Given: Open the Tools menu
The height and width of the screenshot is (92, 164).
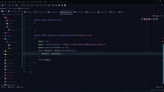Looking at the screenshot, I should (x=32, y=2).
